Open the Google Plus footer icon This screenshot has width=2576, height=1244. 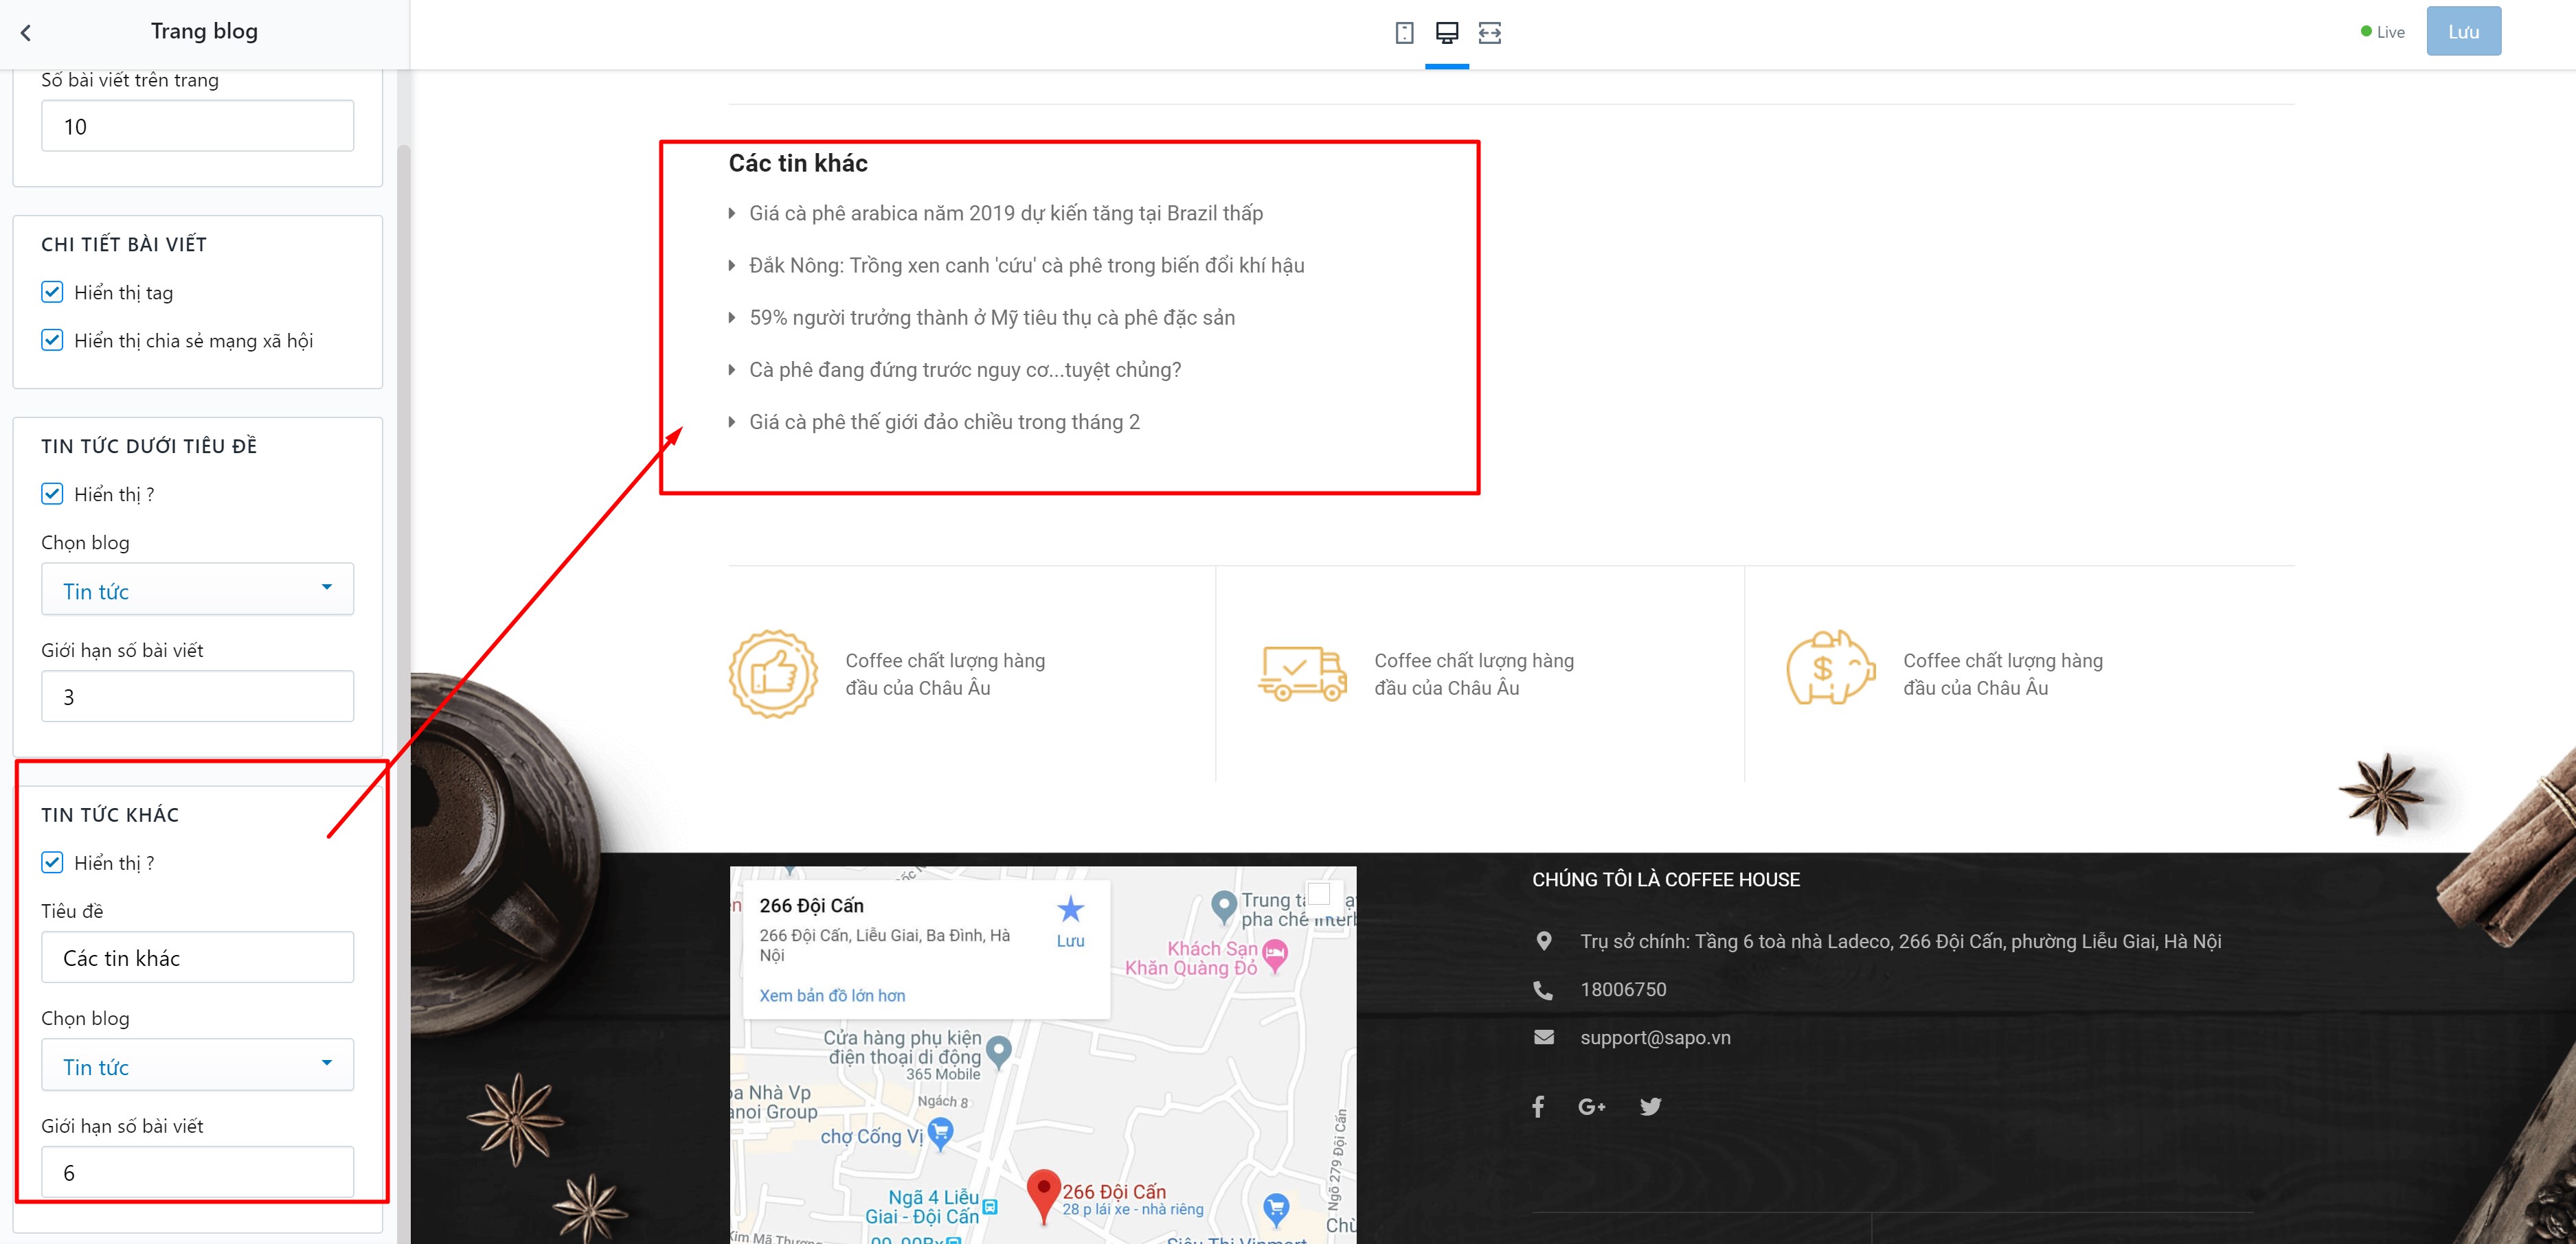1592,1106
